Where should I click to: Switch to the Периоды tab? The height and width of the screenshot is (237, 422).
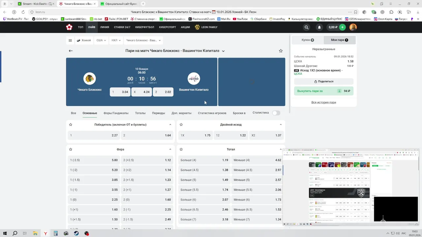(159, 113)
